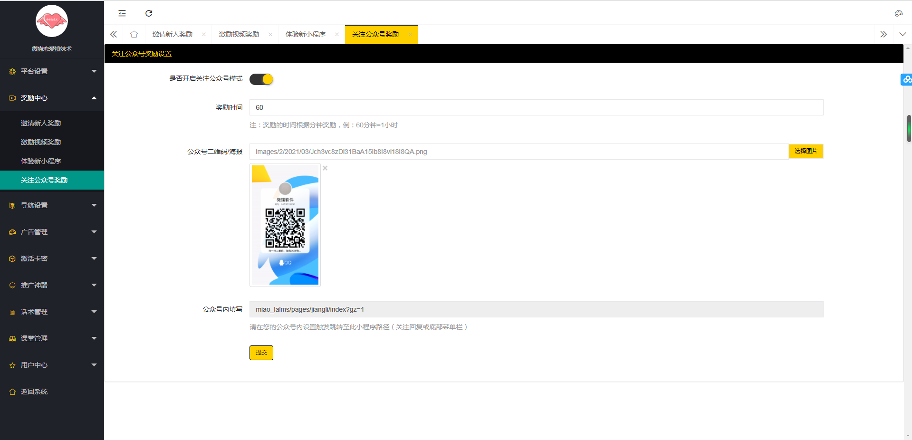
Task: Refresh the current page
Action: point(149,13)
